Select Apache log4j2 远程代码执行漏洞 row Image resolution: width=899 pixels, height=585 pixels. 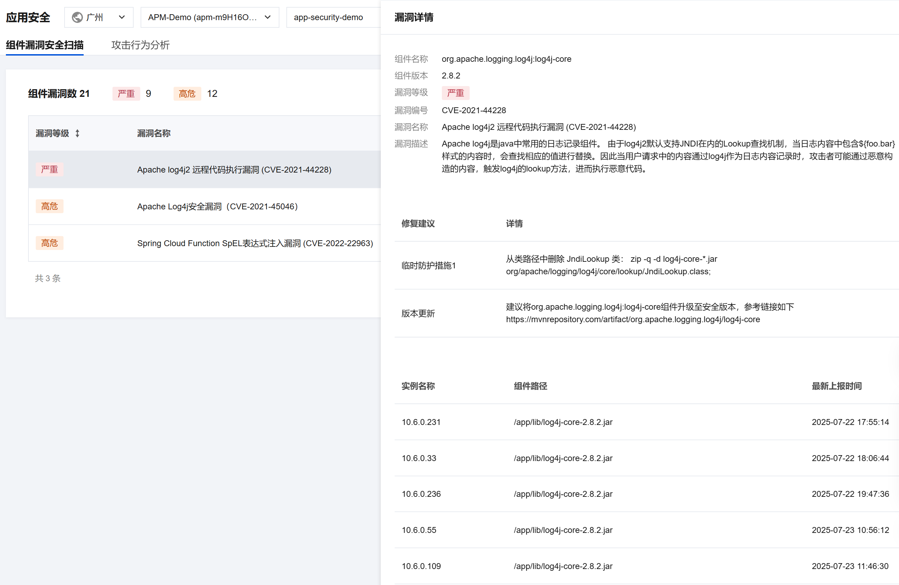[x=204, y=170]
